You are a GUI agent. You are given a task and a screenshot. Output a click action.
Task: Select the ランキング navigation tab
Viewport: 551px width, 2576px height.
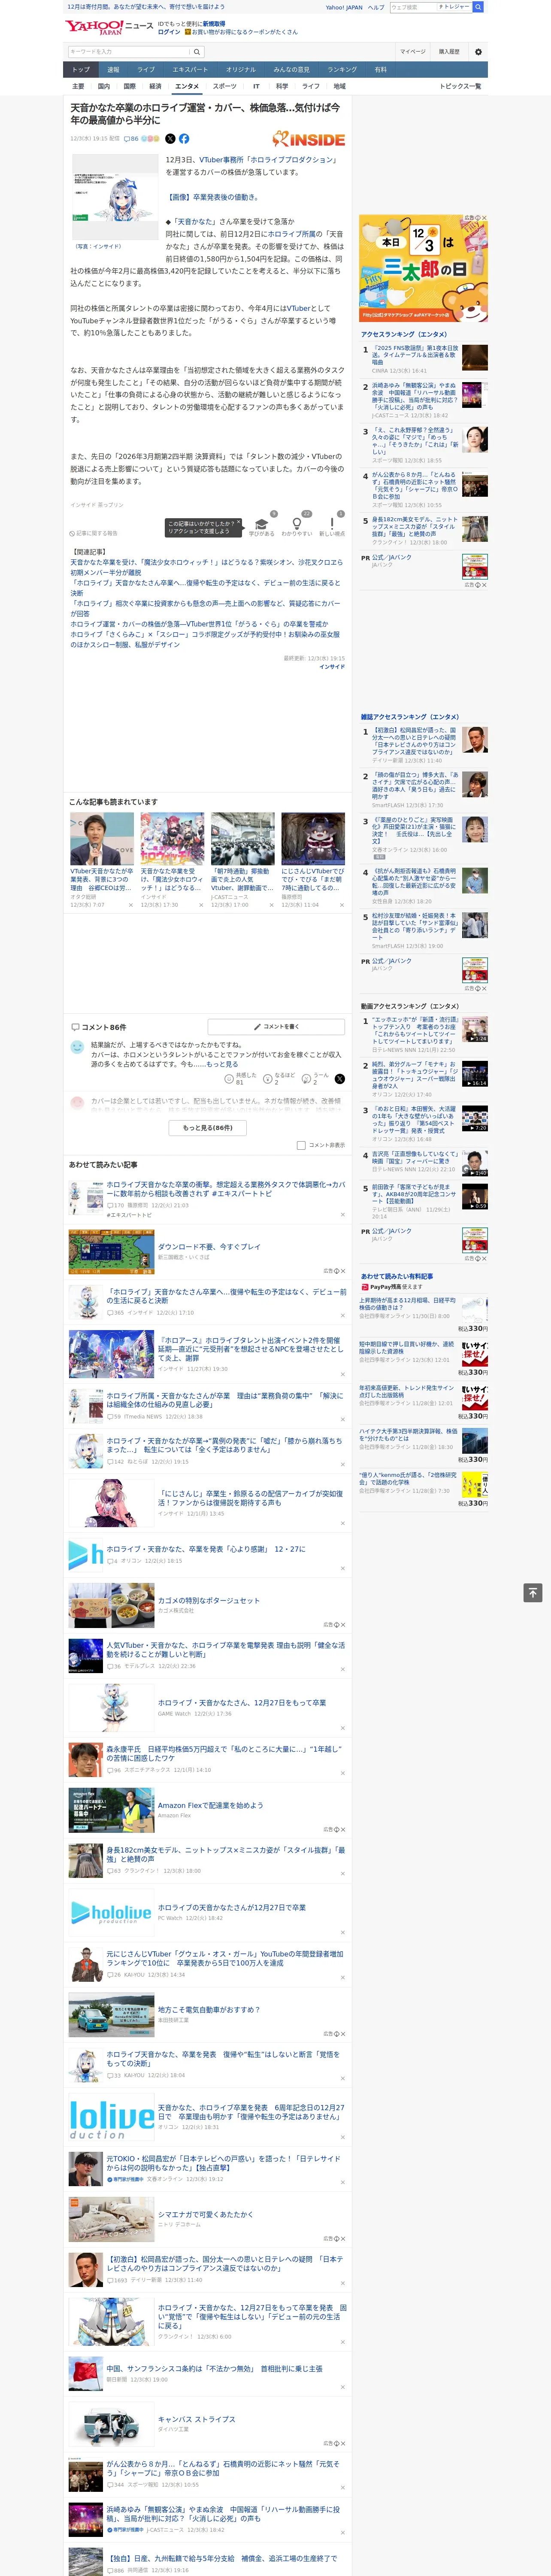tap(342, 70)
